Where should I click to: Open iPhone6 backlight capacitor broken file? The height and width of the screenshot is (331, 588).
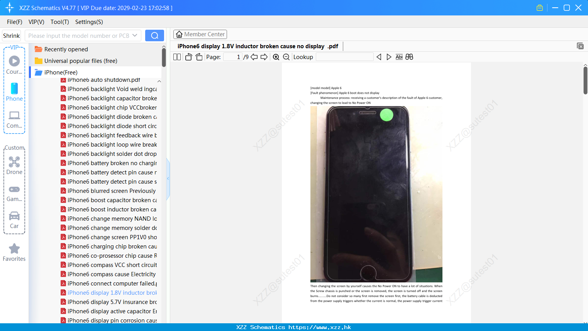[109, 98]
